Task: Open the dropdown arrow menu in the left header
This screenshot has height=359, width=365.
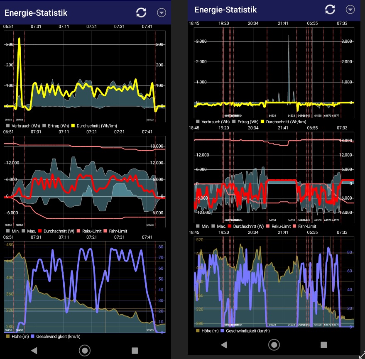Action: [162, 12]
